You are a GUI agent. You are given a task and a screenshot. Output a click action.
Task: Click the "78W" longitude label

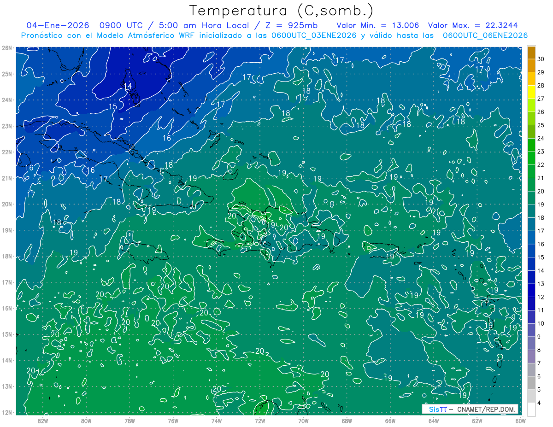click(129, 421)
